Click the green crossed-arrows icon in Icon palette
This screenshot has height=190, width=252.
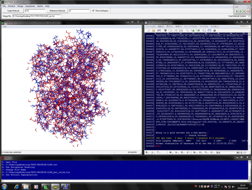click(244, 11)
